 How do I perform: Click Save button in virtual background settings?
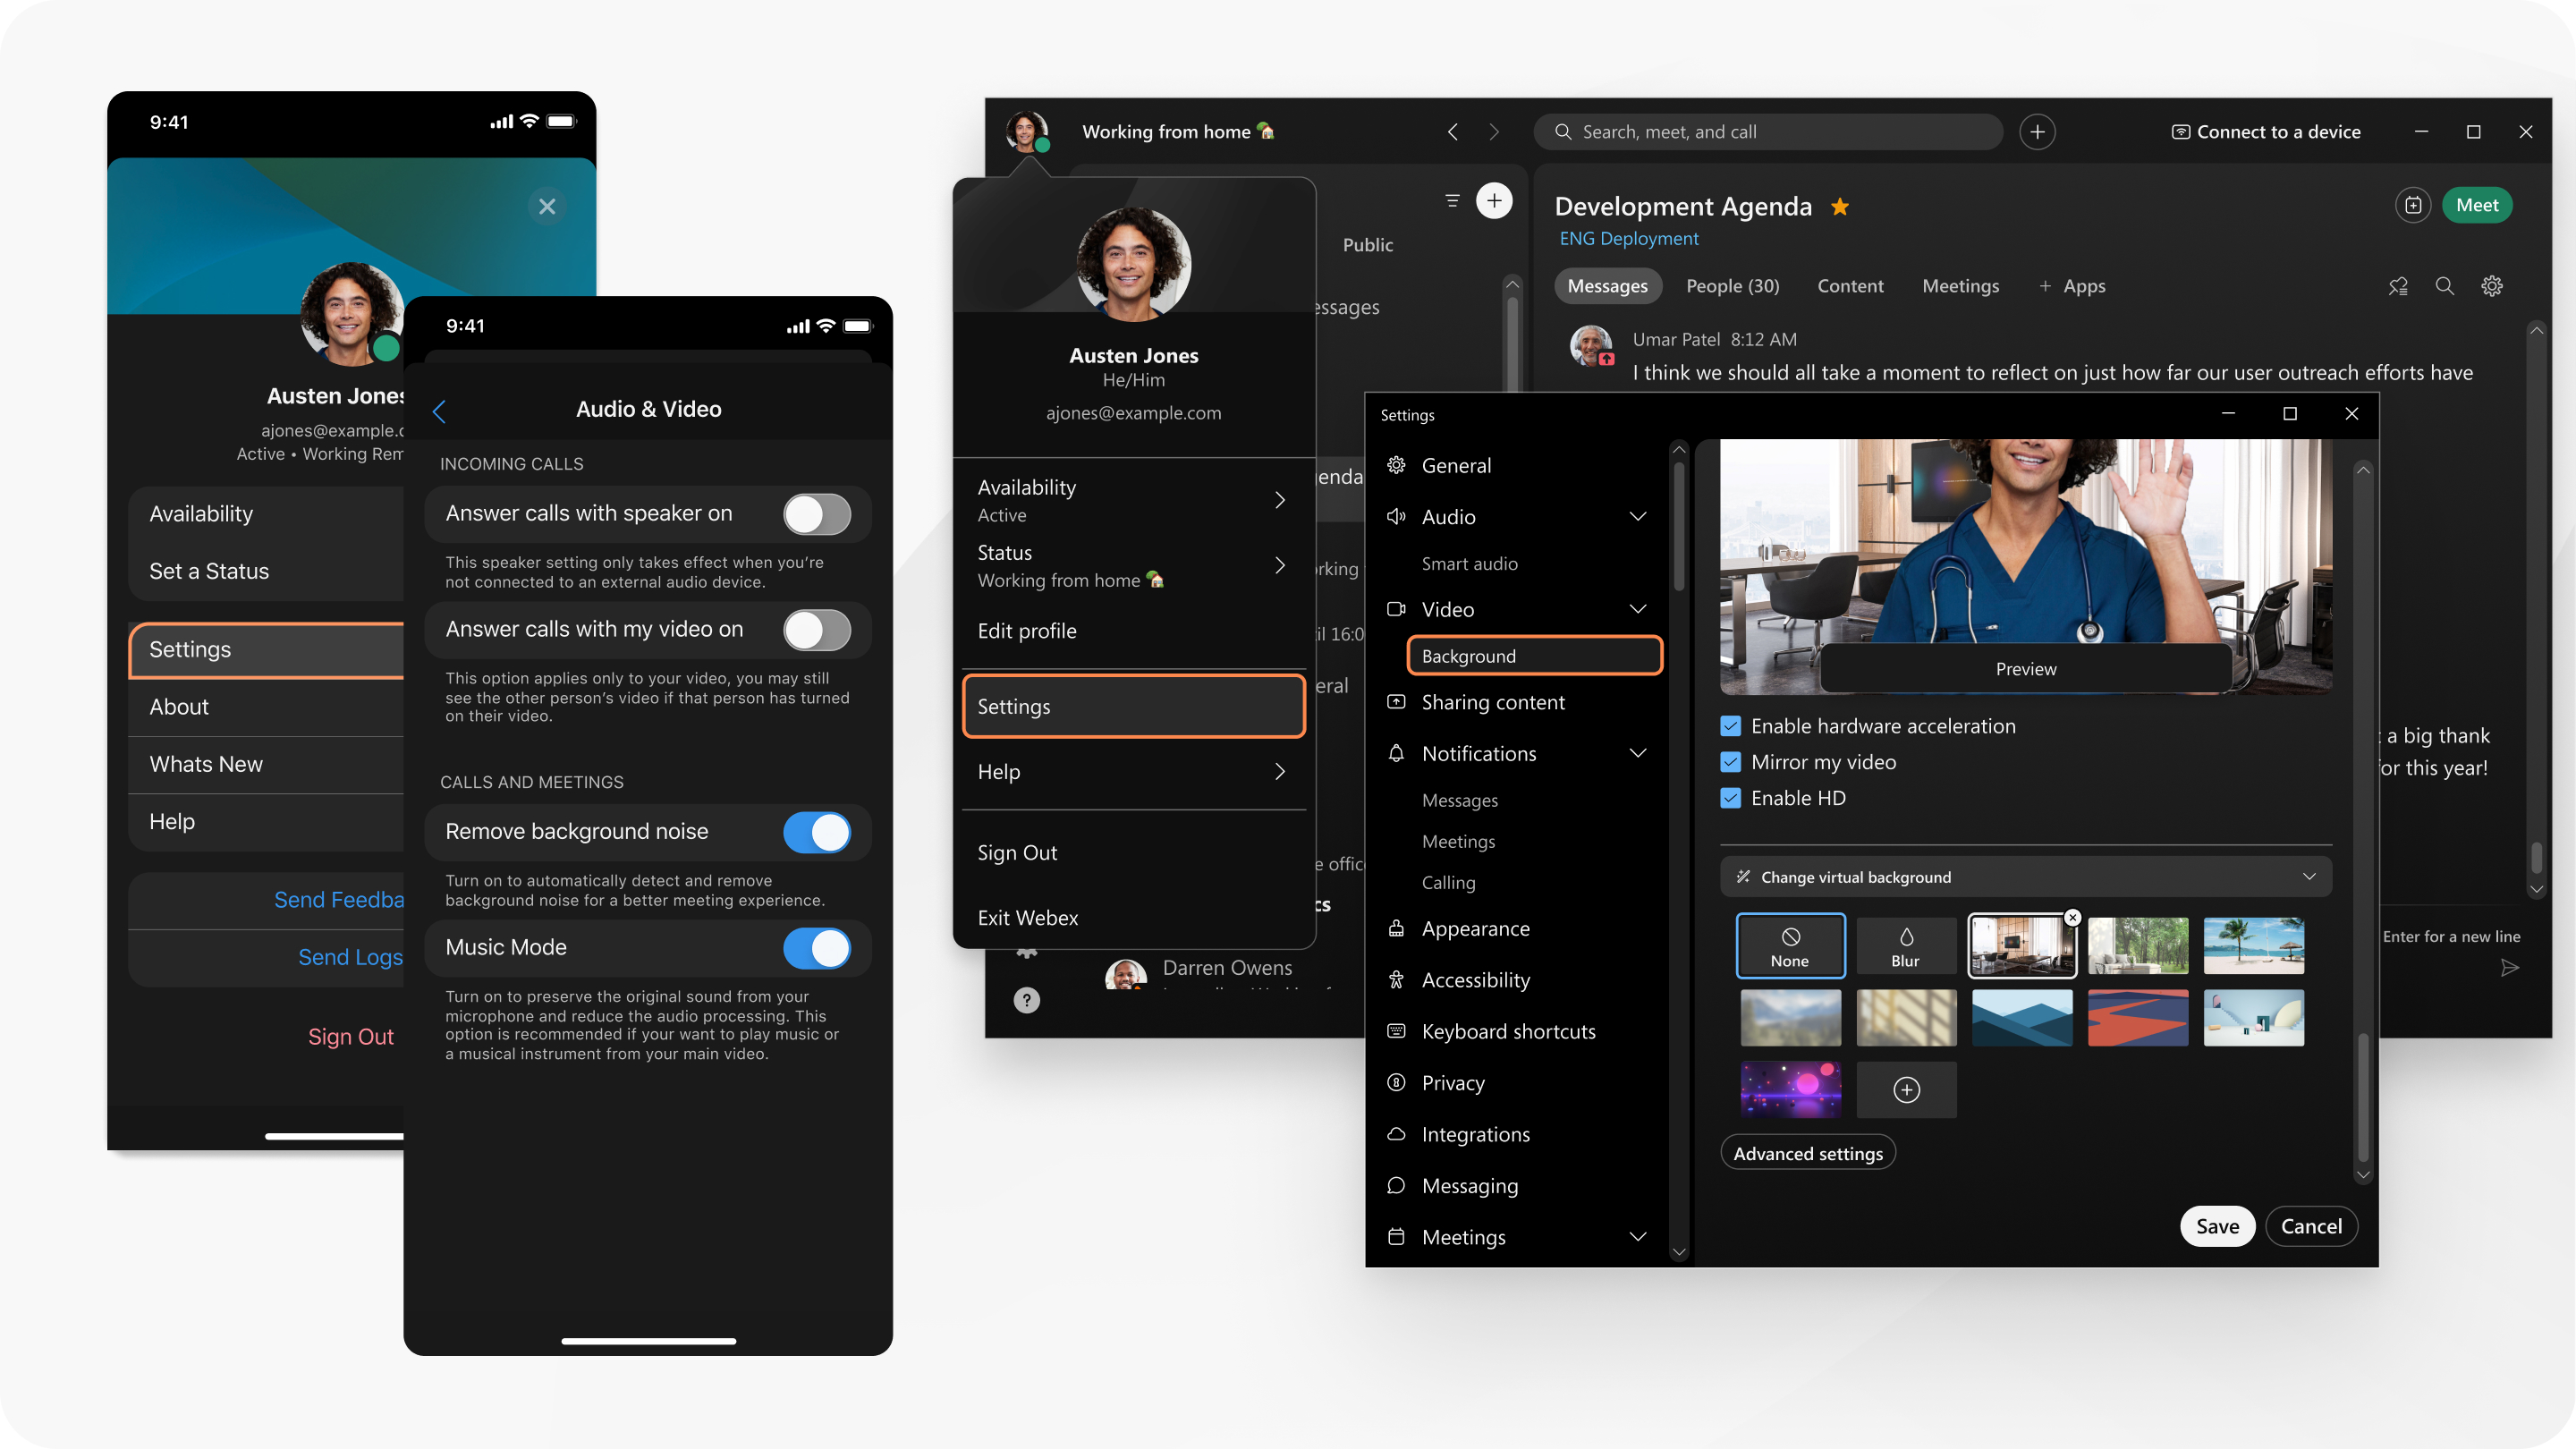(2216, 1224)
